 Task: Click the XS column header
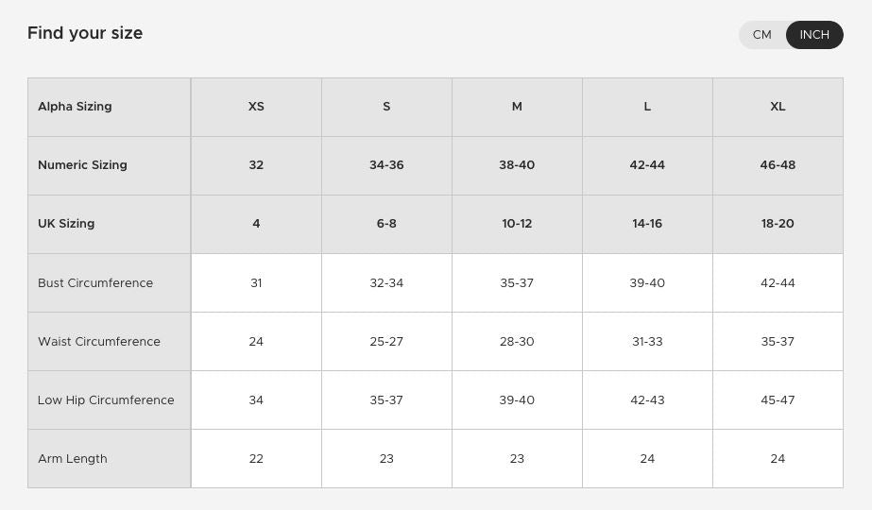[x=256, y=107]
